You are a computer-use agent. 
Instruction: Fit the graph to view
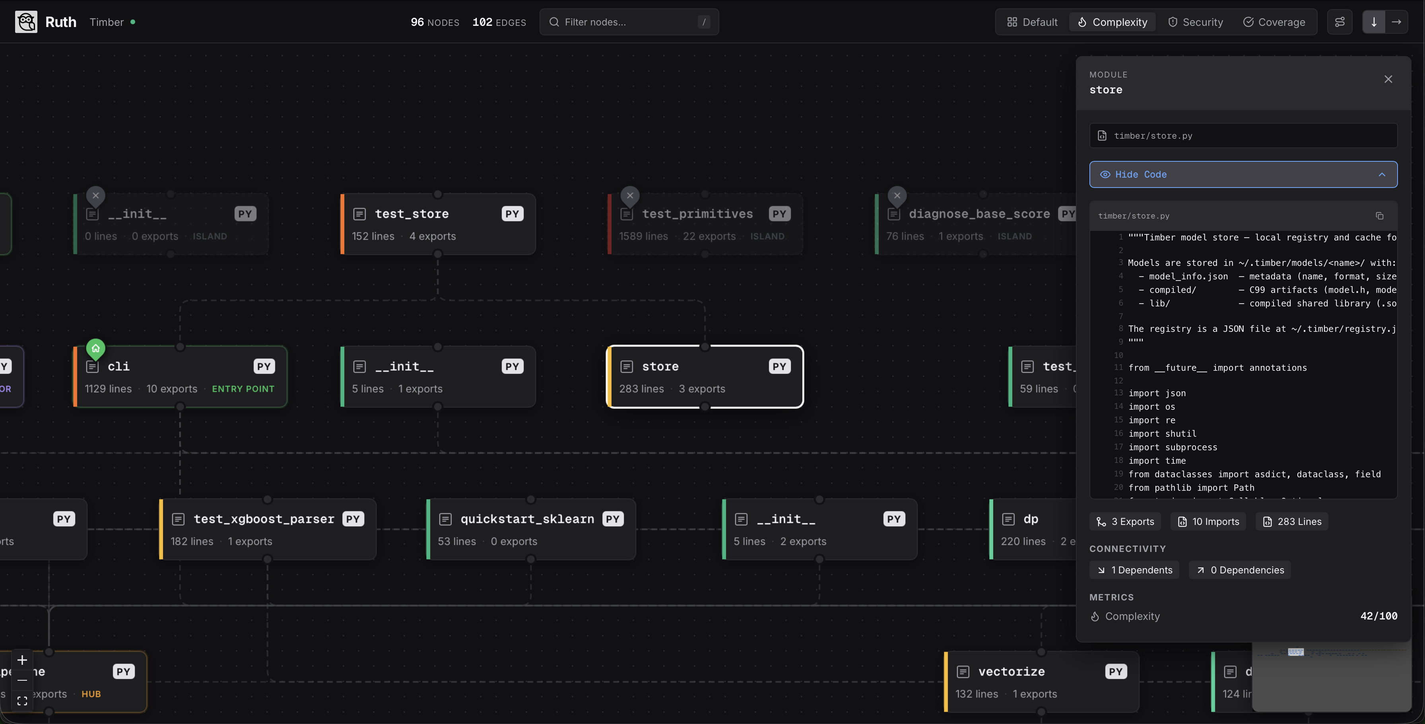pos(22,701)
